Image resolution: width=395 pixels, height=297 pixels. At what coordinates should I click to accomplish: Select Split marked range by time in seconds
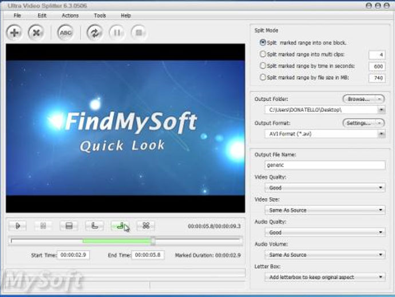(307, 66)
